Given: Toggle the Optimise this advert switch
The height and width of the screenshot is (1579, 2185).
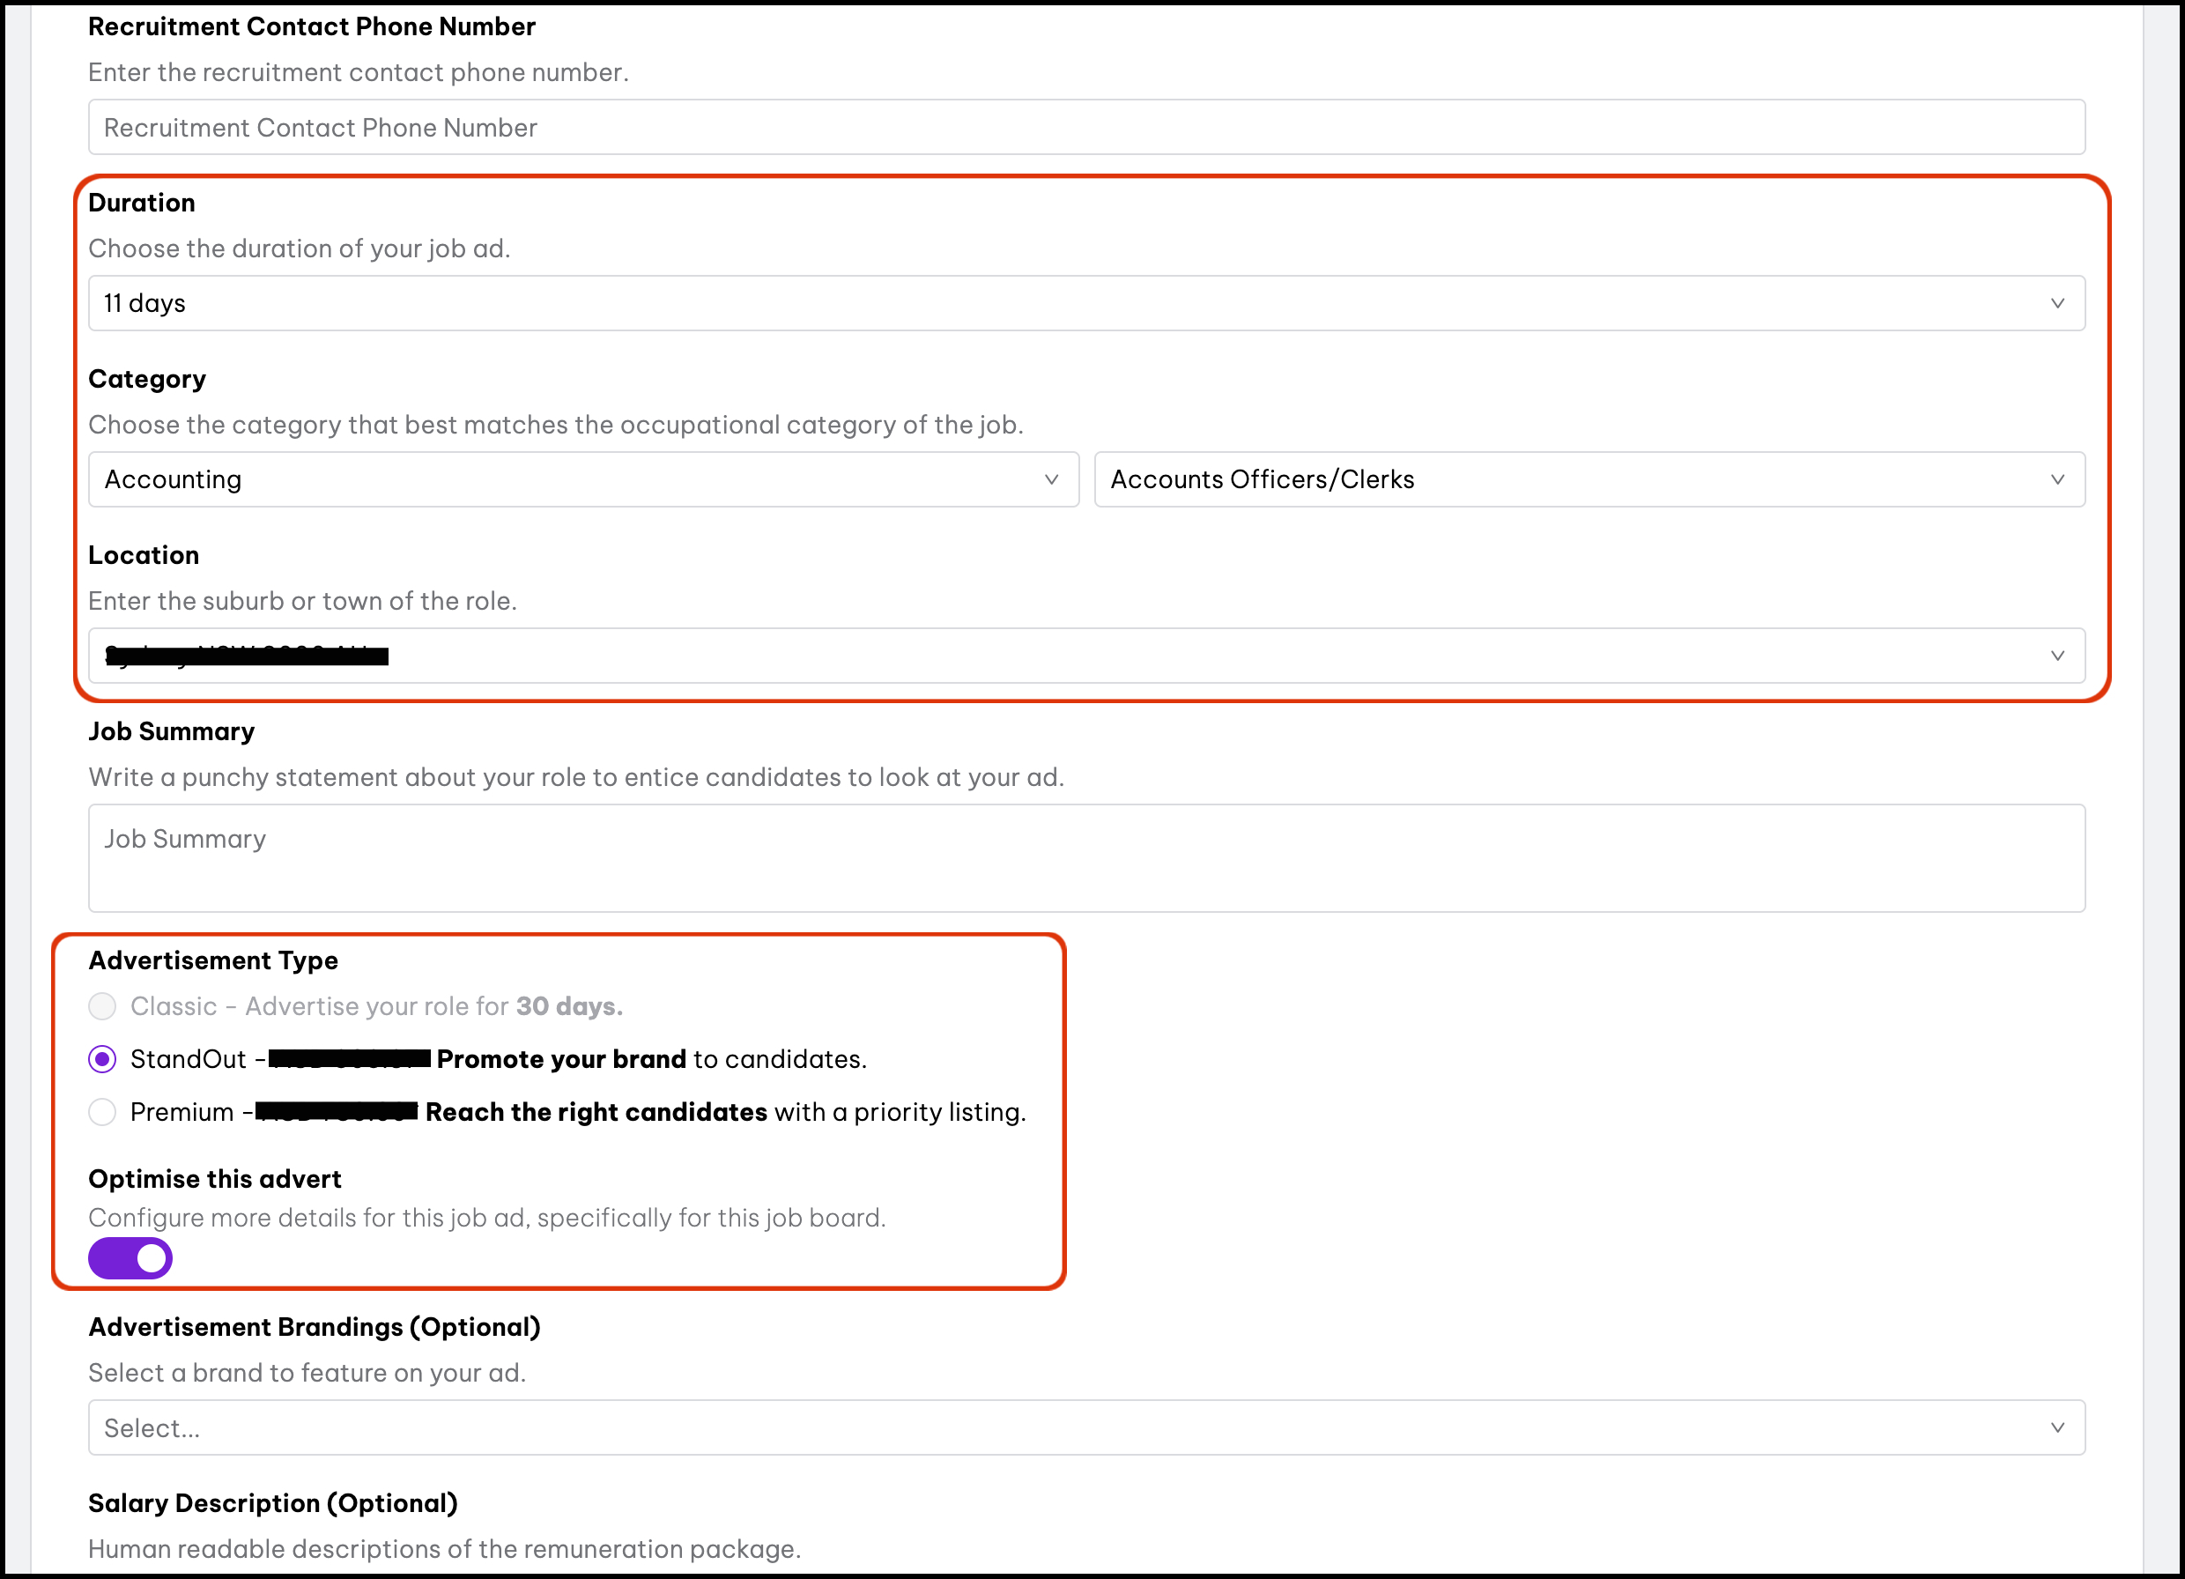Looking at the screenshot, I should pyautogui.click(x=130, y=1259).
